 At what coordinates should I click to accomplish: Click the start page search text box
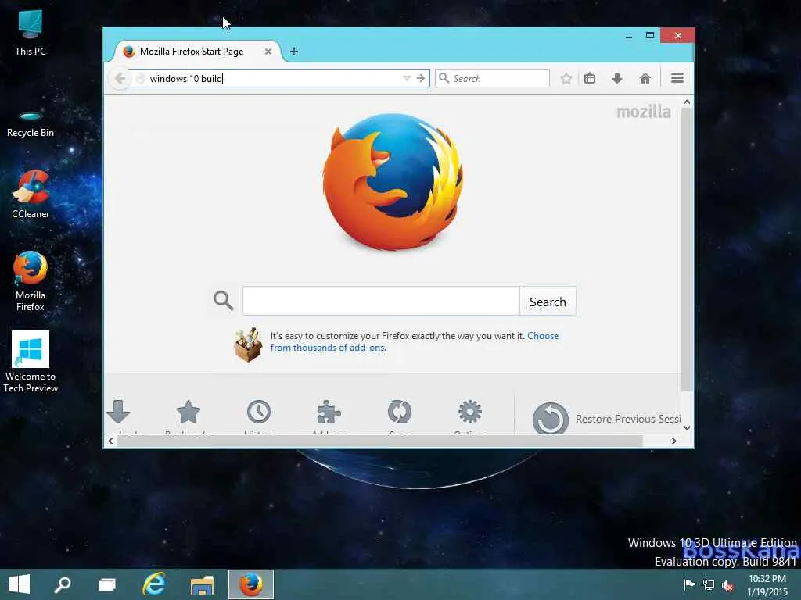coord(381,301)
